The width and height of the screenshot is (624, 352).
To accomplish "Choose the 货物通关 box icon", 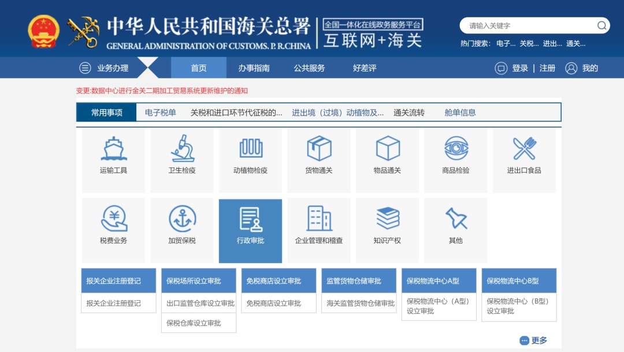I will (x=319, y=148).
